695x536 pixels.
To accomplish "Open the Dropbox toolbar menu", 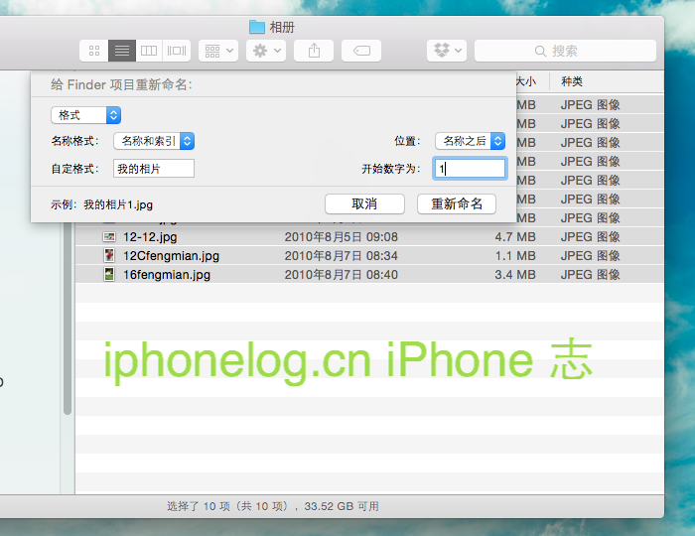I will point(447,51).
